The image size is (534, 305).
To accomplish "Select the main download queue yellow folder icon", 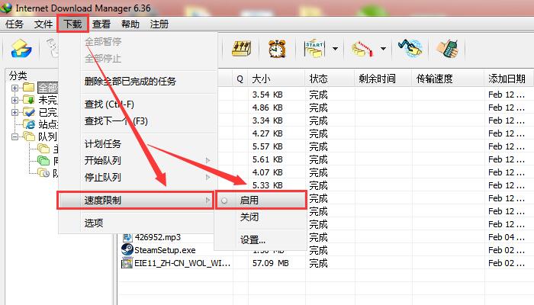I will tap(43, 149).
